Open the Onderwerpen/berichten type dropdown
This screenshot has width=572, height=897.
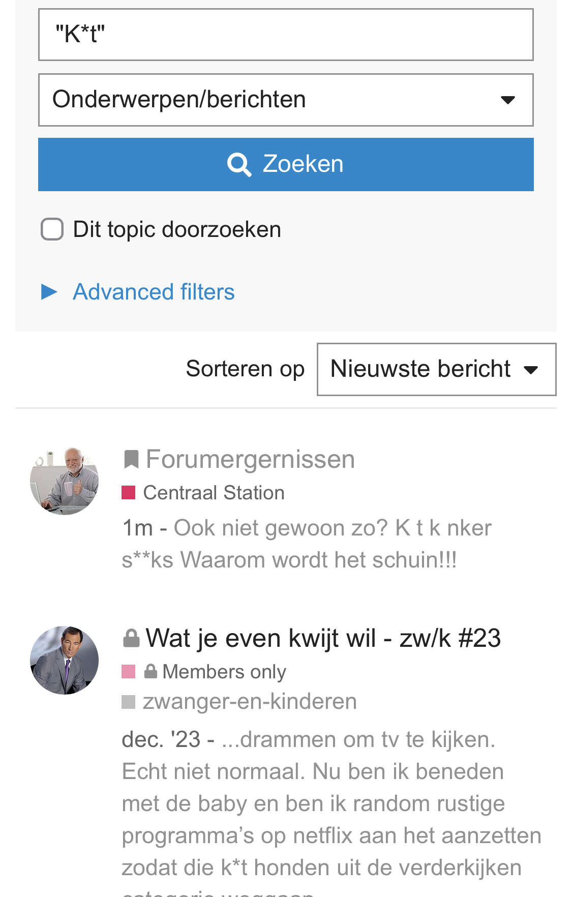click(x=286, y=100)
